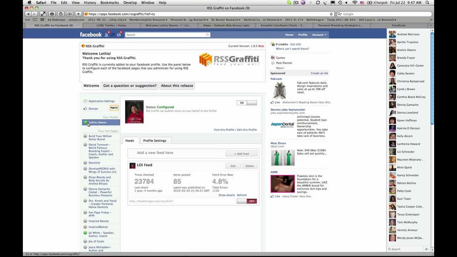Click the Google search field in Safari
This screenshot has width=457, height=257.
385,14
